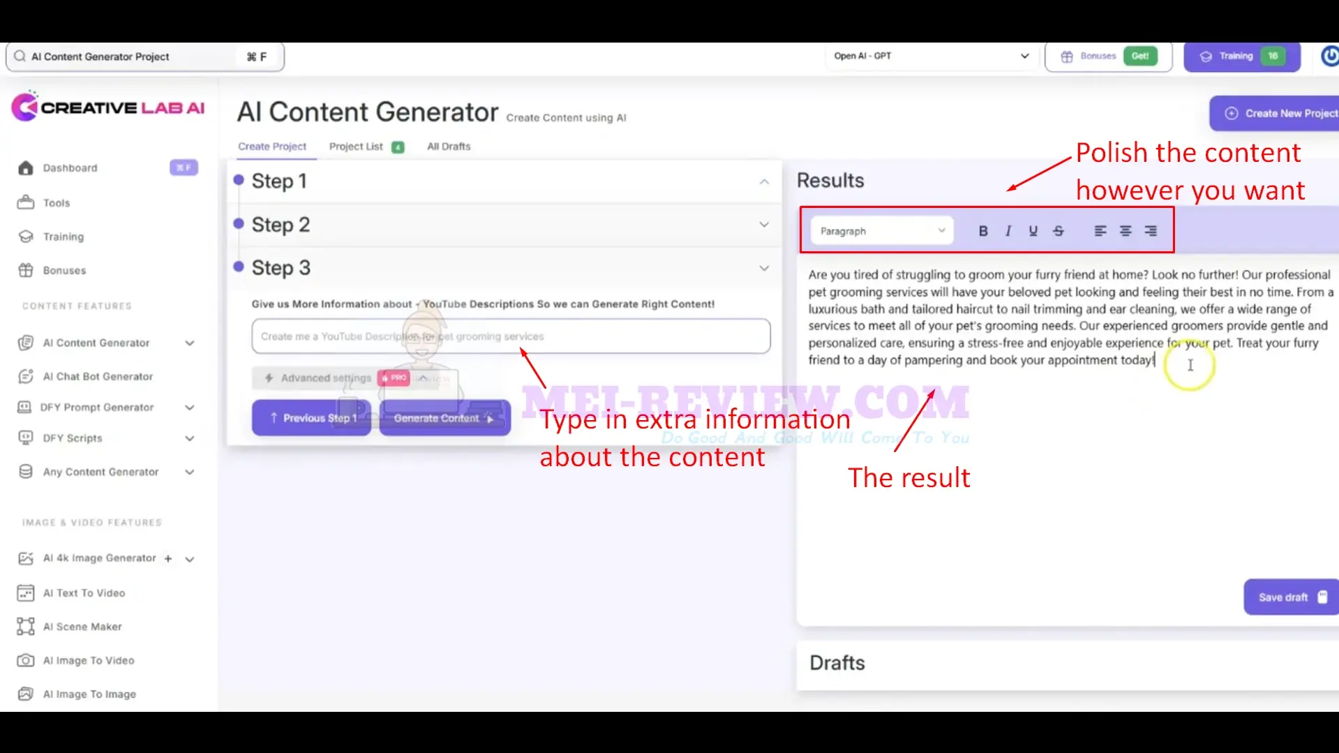The width and height of the screenshot is (1339, 753).
Task: Expand the Step 2 section
Action: [765, 225]
